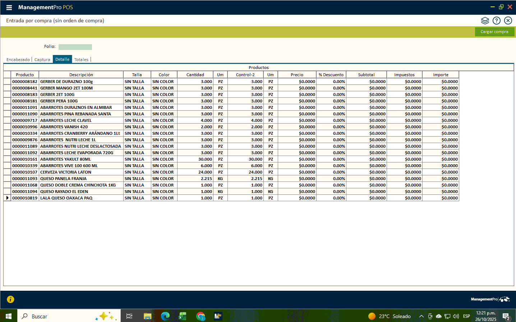Click the Descripción column header
Viewport: 516px width, 322px height.
tap(81, 75)
